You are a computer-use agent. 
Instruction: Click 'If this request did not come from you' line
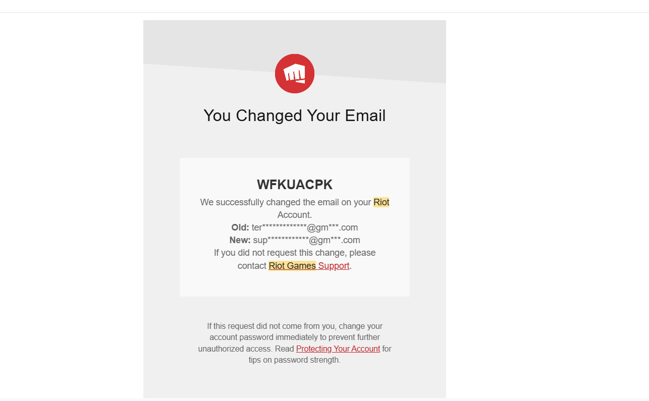point(294,326)
